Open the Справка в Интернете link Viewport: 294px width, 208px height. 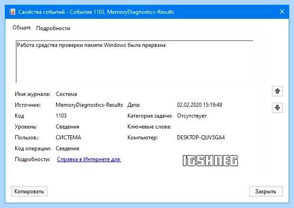click(89, 159)
